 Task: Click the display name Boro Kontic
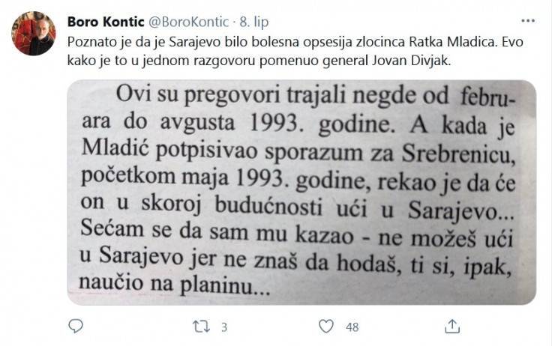pyautogui.click(x=106, y=22)
